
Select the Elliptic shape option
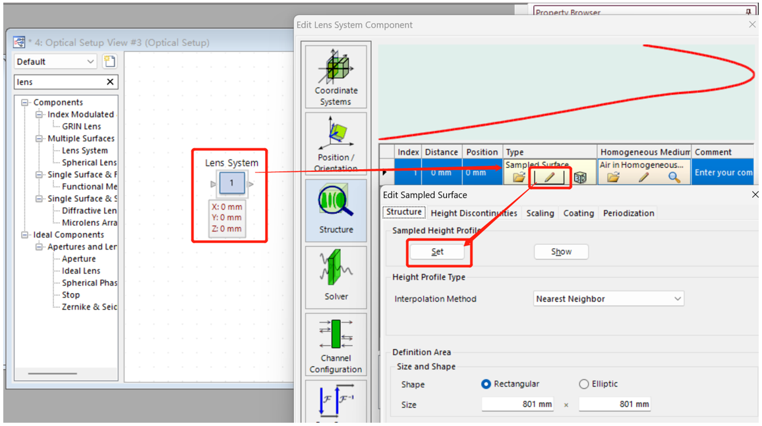pos(583,384)
